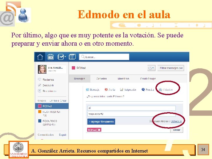The width and height of the screenshot is (212, 159).
Task: Click the Buscar search field
Action: tap(104, 57)
